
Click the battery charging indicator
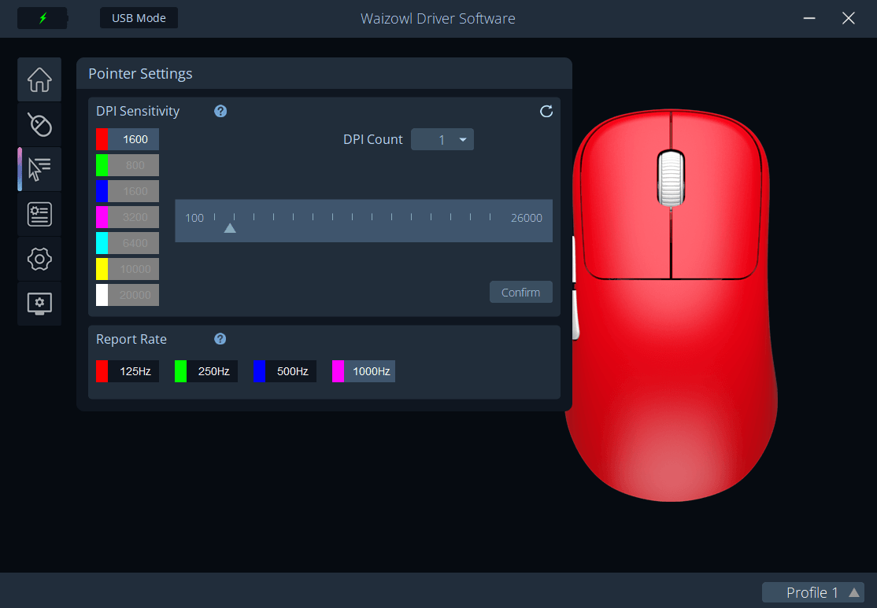(43, 18)
